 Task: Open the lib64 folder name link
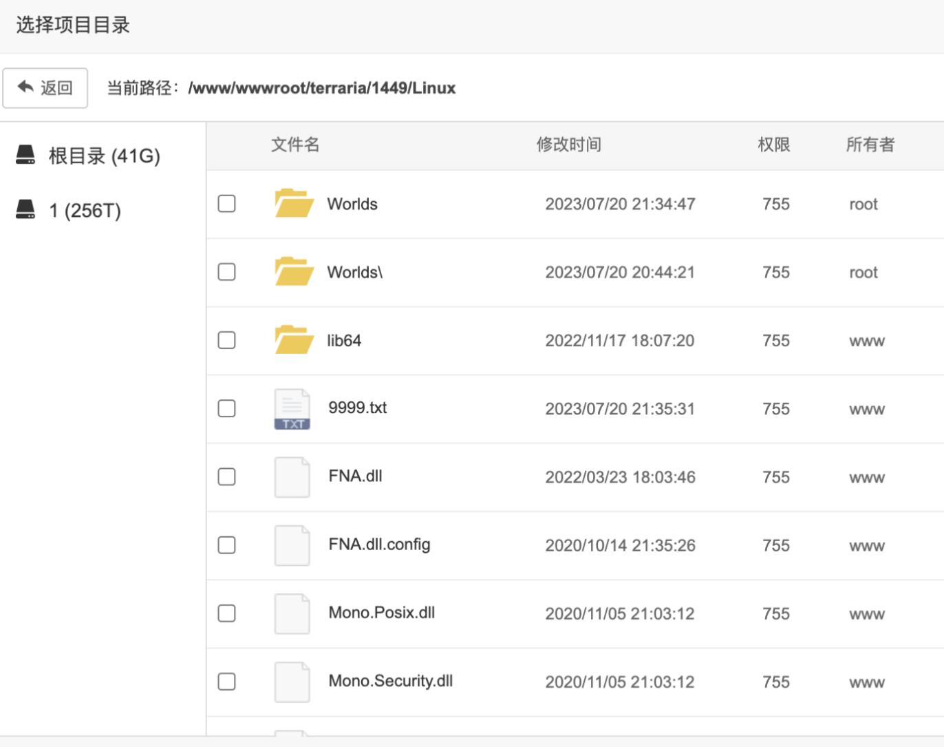[344, 341]
